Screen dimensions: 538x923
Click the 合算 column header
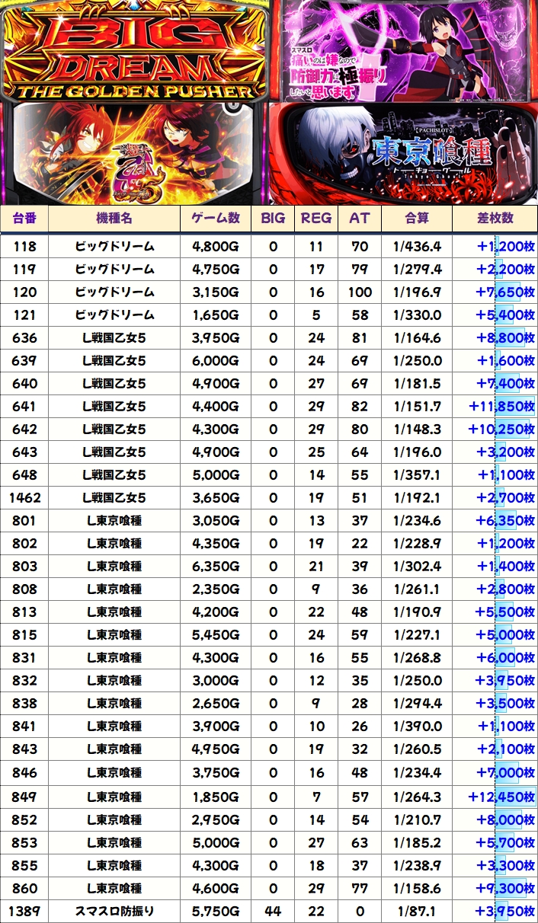(x=417, y=219)
